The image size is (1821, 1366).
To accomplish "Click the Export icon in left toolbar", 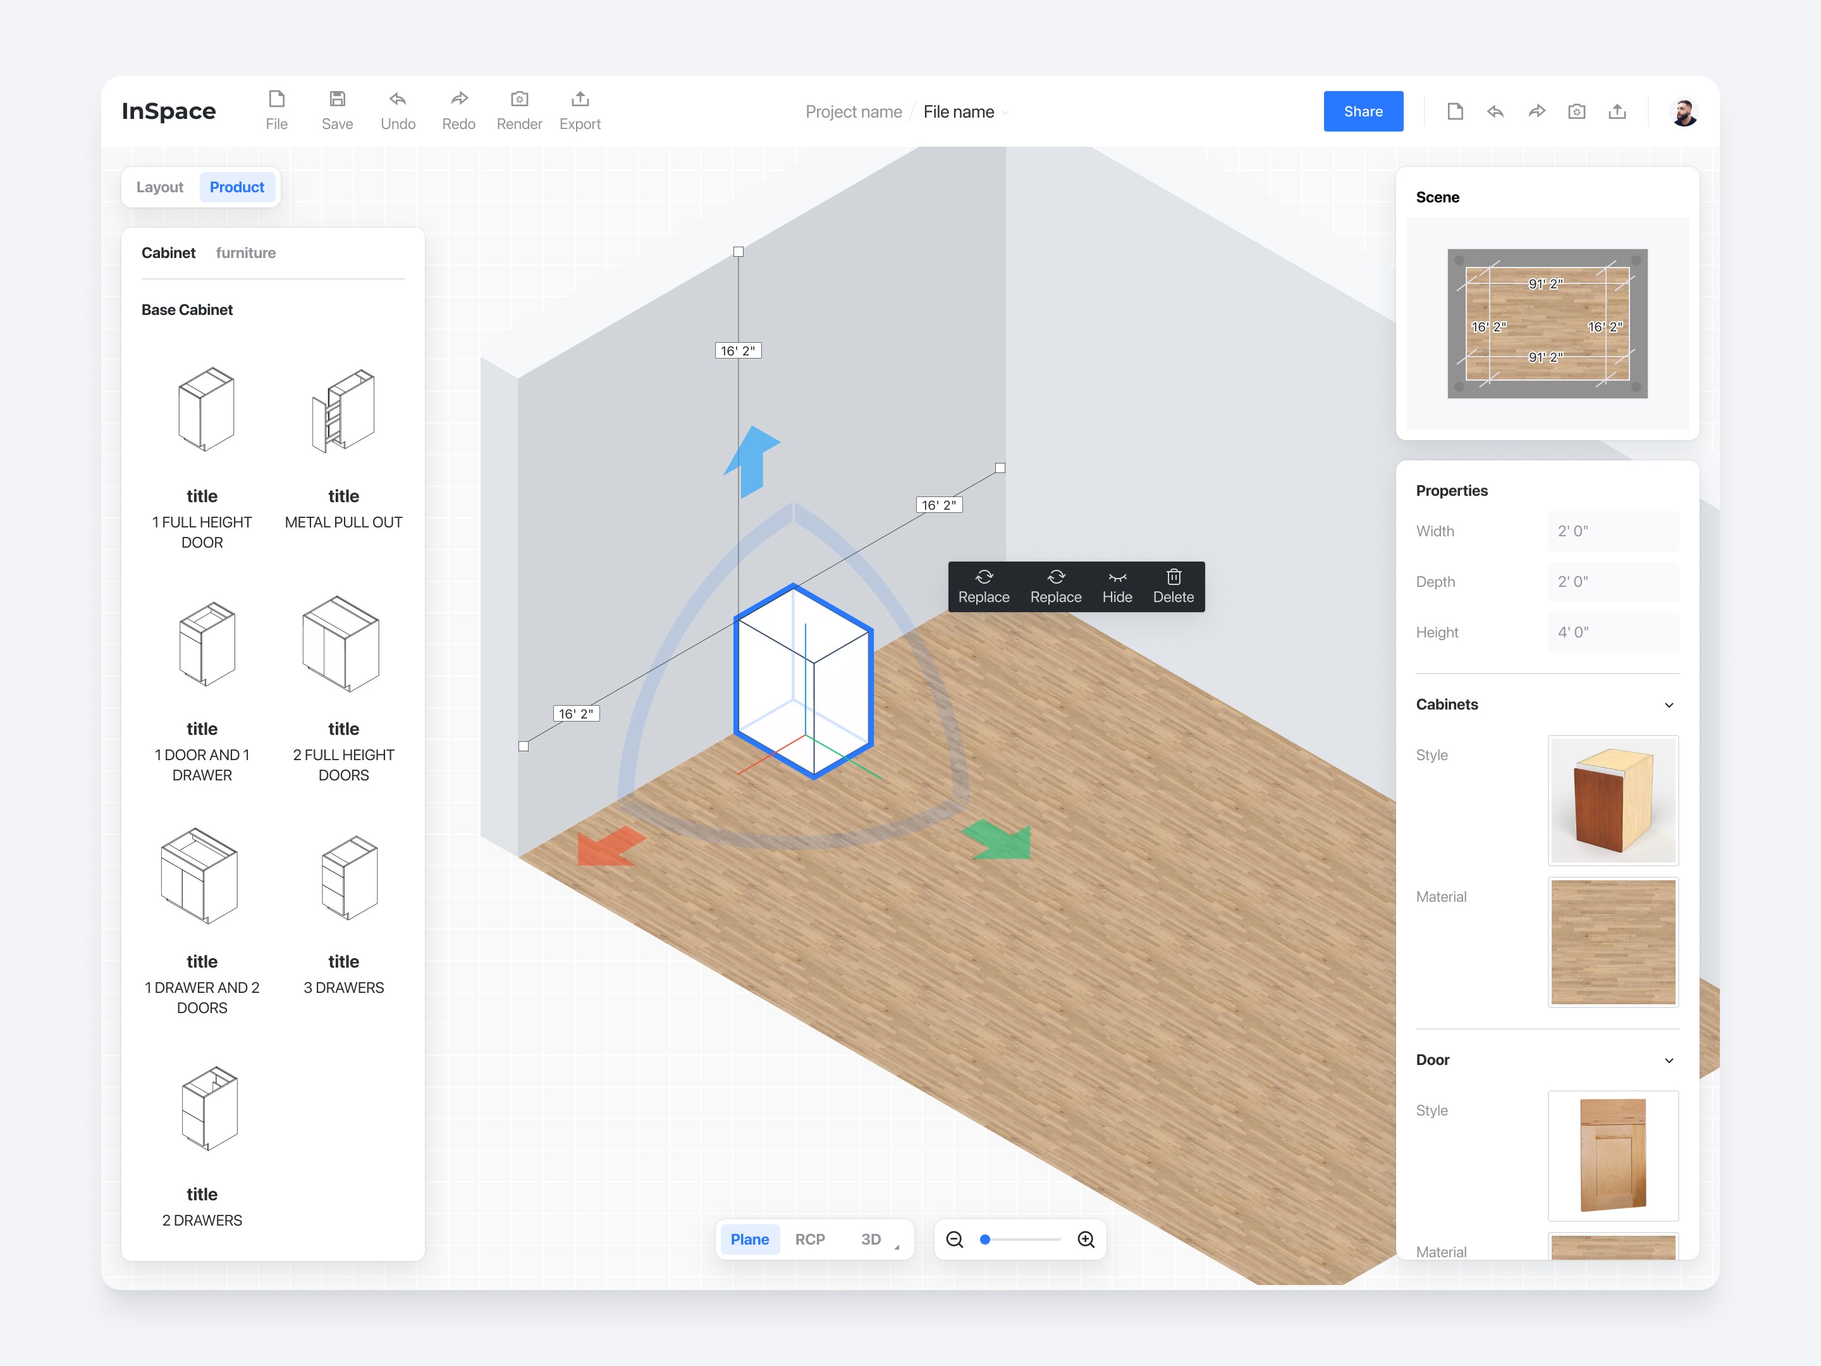I will tap(580, 100).
